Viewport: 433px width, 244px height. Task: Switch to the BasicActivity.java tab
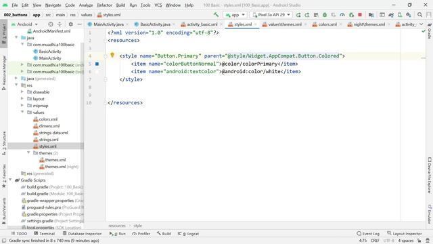click(155, 24)
